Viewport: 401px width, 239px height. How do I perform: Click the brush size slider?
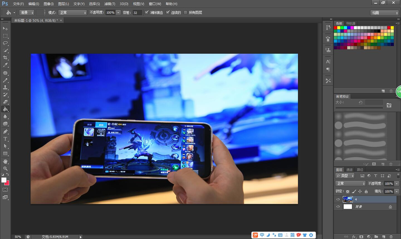coord(359,108)
